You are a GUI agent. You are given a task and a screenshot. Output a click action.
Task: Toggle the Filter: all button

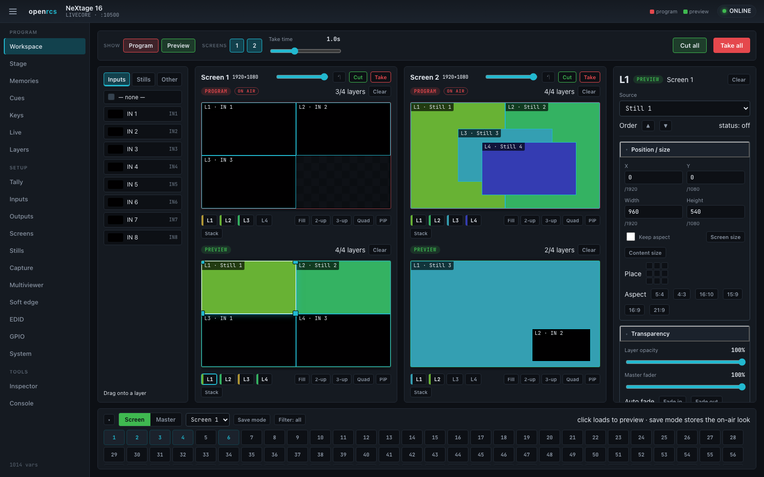pyautogui.click(x=290, y=420)
